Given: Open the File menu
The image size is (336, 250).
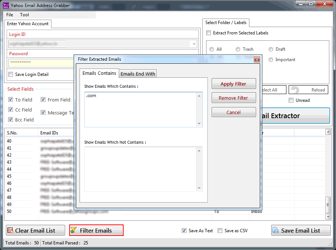Looking at the screenshot, I should point(10,15).
